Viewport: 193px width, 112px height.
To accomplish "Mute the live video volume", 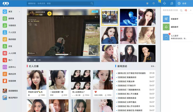I will pos(35,60).
